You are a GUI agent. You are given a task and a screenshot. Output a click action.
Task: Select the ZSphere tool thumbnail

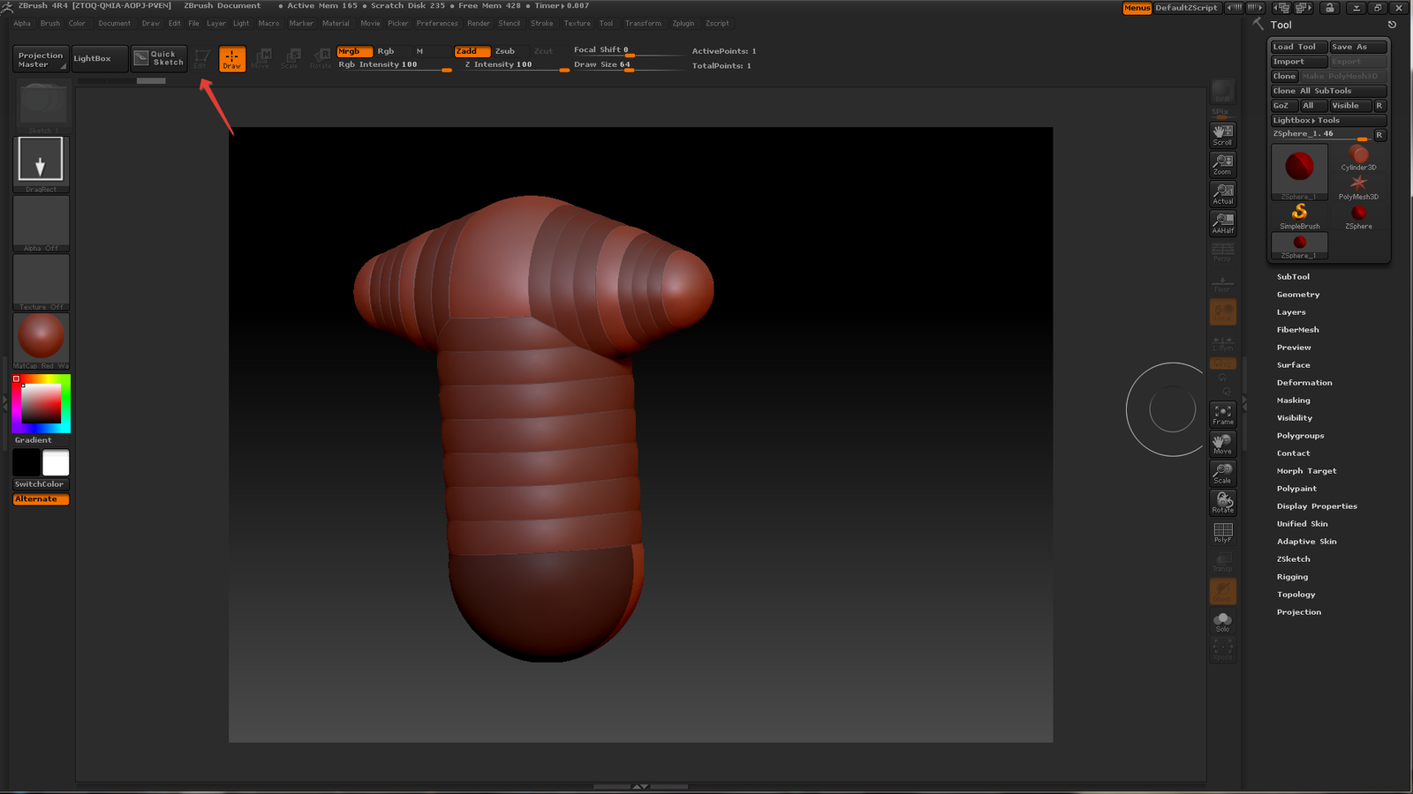1358,216
